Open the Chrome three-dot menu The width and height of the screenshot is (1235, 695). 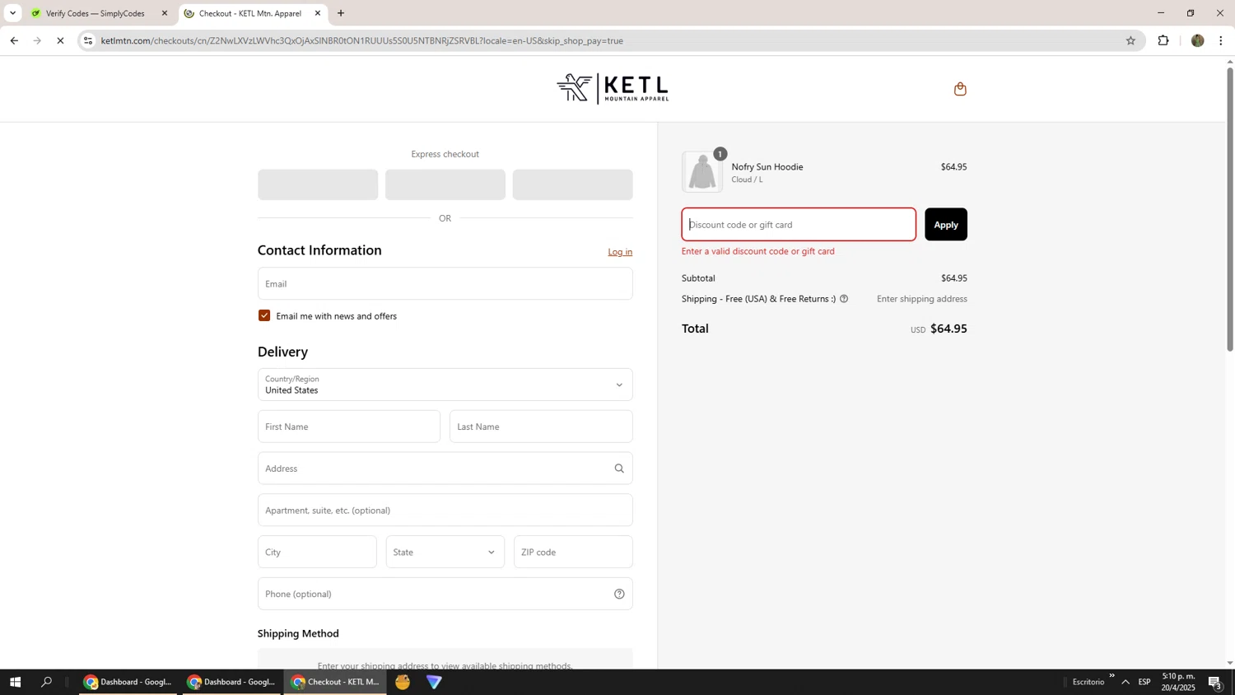[1221, 40]
